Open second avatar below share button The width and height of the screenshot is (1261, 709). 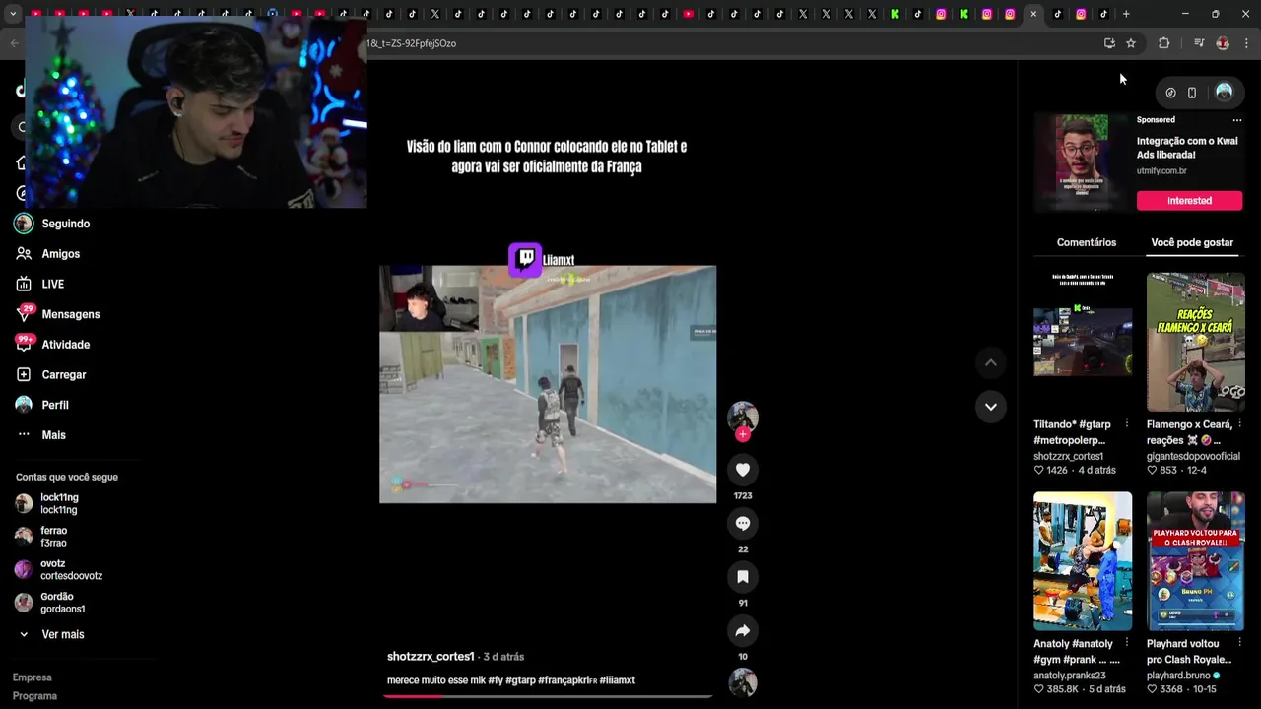pyautogui.click(x=743, y=682)
